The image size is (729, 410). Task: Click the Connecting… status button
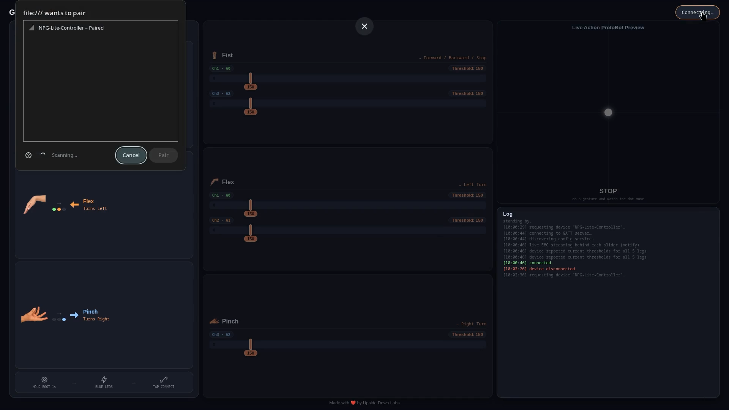tap(697, 12)
